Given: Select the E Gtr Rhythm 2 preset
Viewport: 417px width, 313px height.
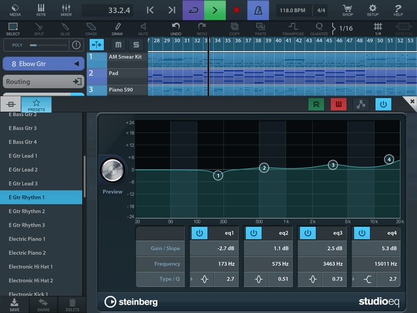Looking at the screenshot, I should pos(42,211).
